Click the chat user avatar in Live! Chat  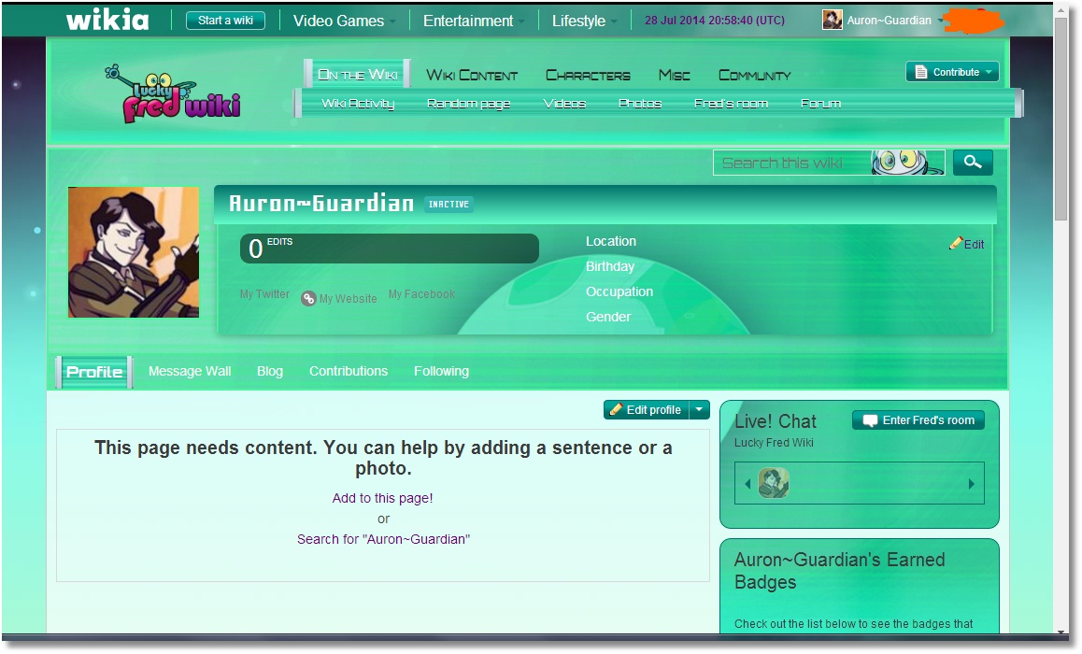(774, 483)
